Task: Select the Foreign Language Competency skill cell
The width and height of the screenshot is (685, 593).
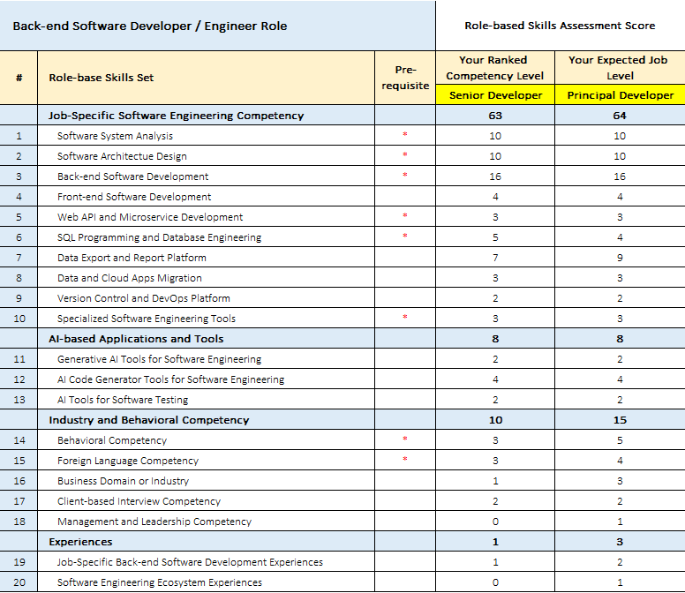Action: (x=128, y=461)
